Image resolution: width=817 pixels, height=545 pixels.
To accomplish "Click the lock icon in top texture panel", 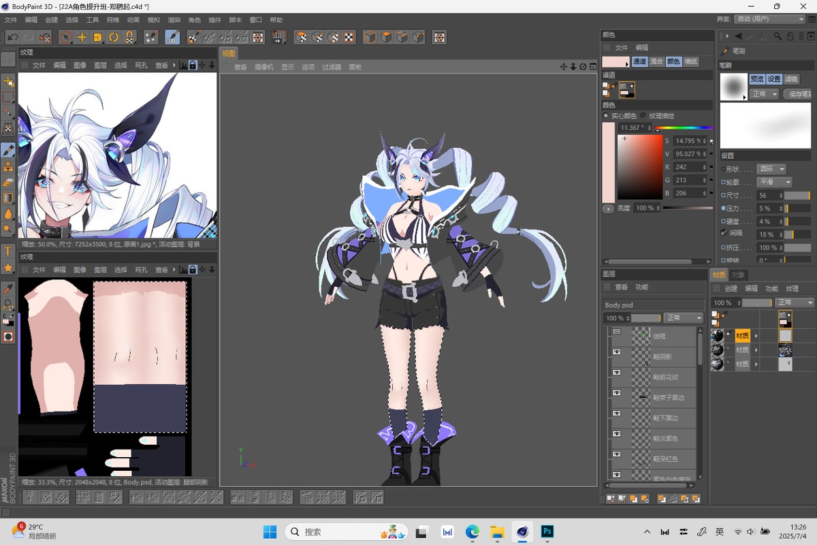I will click(x=193, y=65).
